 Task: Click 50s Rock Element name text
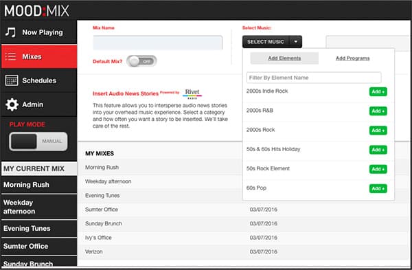(x=268, y=168)
